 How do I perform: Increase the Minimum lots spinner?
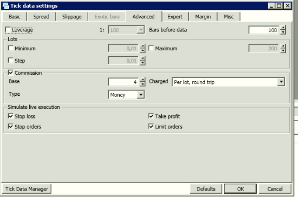pos(142,46)
